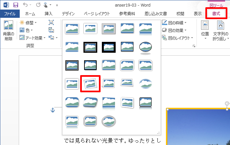Choose the Reflected Bevel Black style thumbnail
Image resolution: width=230 pixels, height=145 pixels.
pos(146,103)
